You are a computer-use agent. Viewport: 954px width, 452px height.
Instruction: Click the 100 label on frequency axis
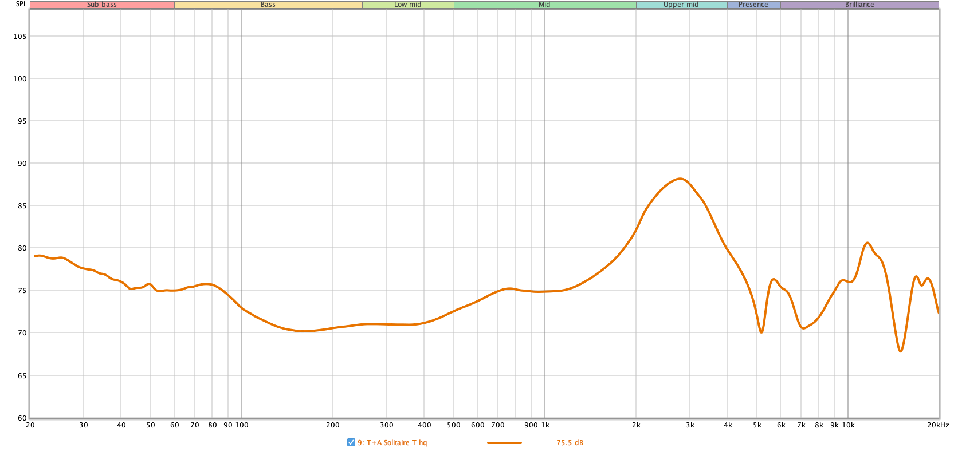(x=242, y=425)
